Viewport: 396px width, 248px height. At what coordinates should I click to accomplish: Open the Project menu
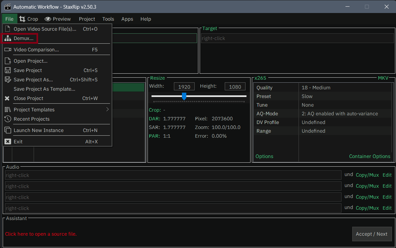click(87, 19)
